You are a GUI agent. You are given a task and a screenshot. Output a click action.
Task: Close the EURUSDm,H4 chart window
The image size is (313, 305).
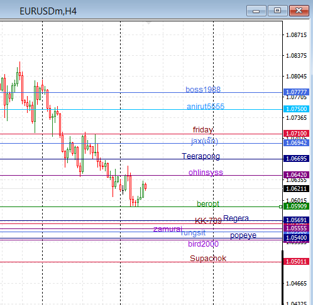pos(299,11)
